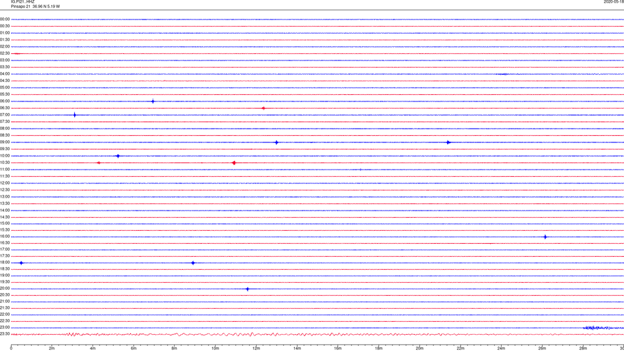
Task: Click the 14m tick on the minute axis
Action: (297, 348)
